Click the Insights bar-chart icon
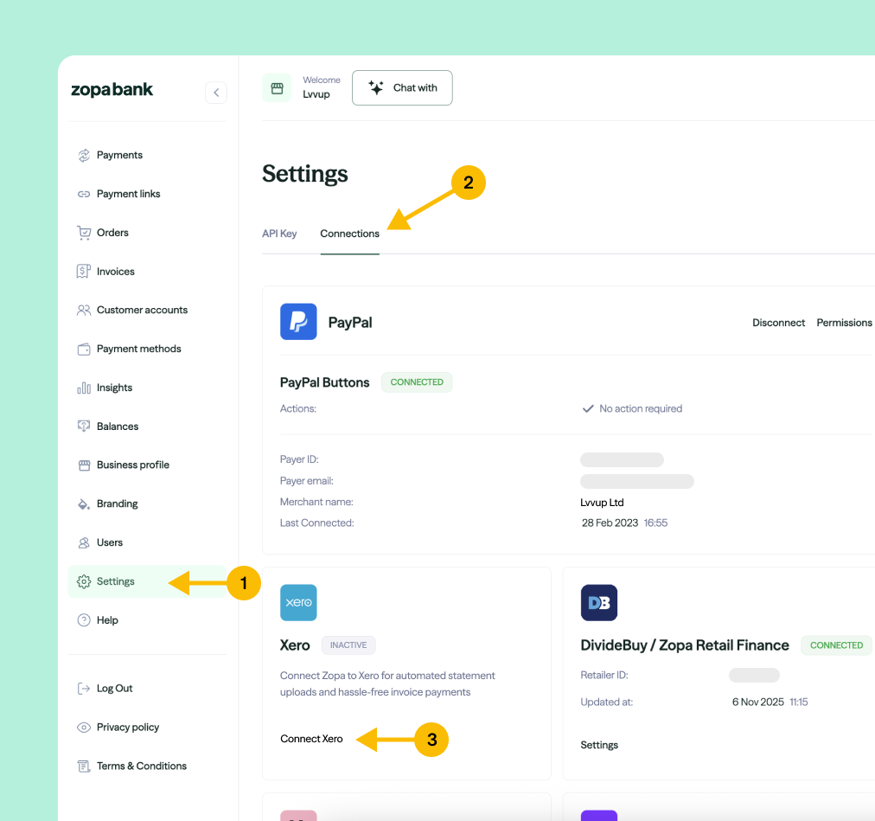The image size is (875, 821). point(84,388)
